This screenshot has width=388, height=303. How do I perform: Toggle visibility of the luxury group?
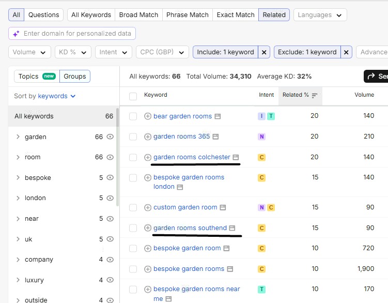point(110,280)
